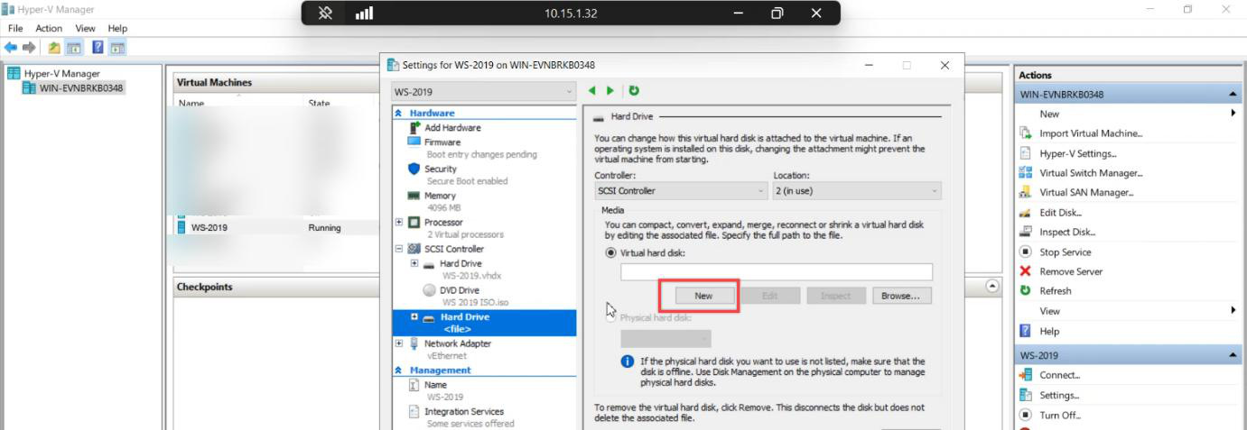This screenshot has width=1247, height=430.
Task: Select Firmware in settings tree
Action: pyautogui.click(x=442, y=142)
